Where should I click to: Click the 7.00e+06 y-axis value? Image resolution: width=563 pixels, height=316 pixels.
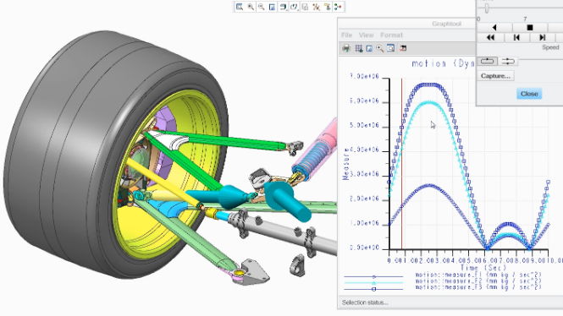coord(364,76)
